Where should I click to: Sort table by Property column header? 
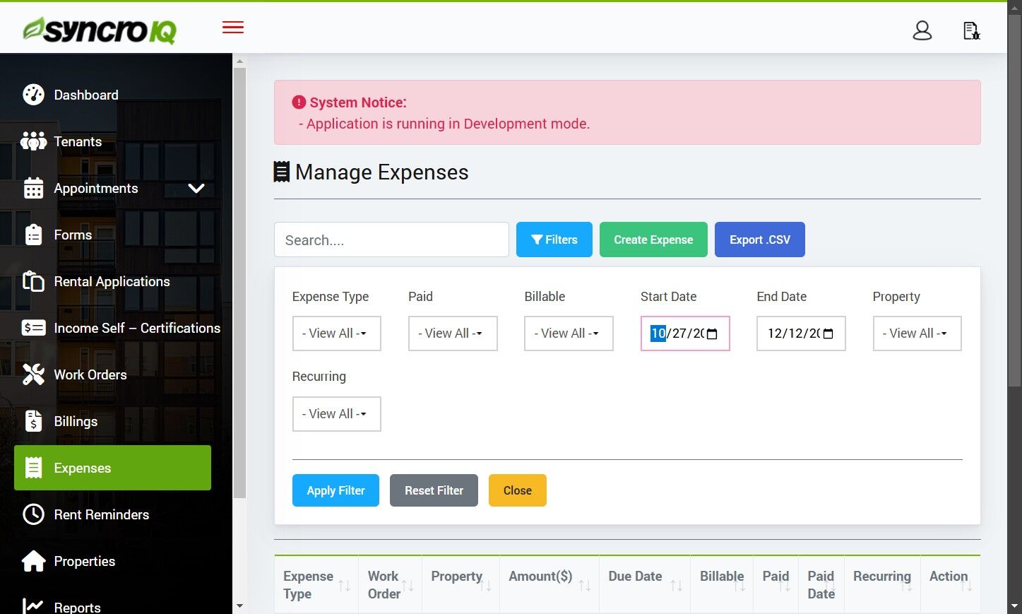(x=461, y=585)
